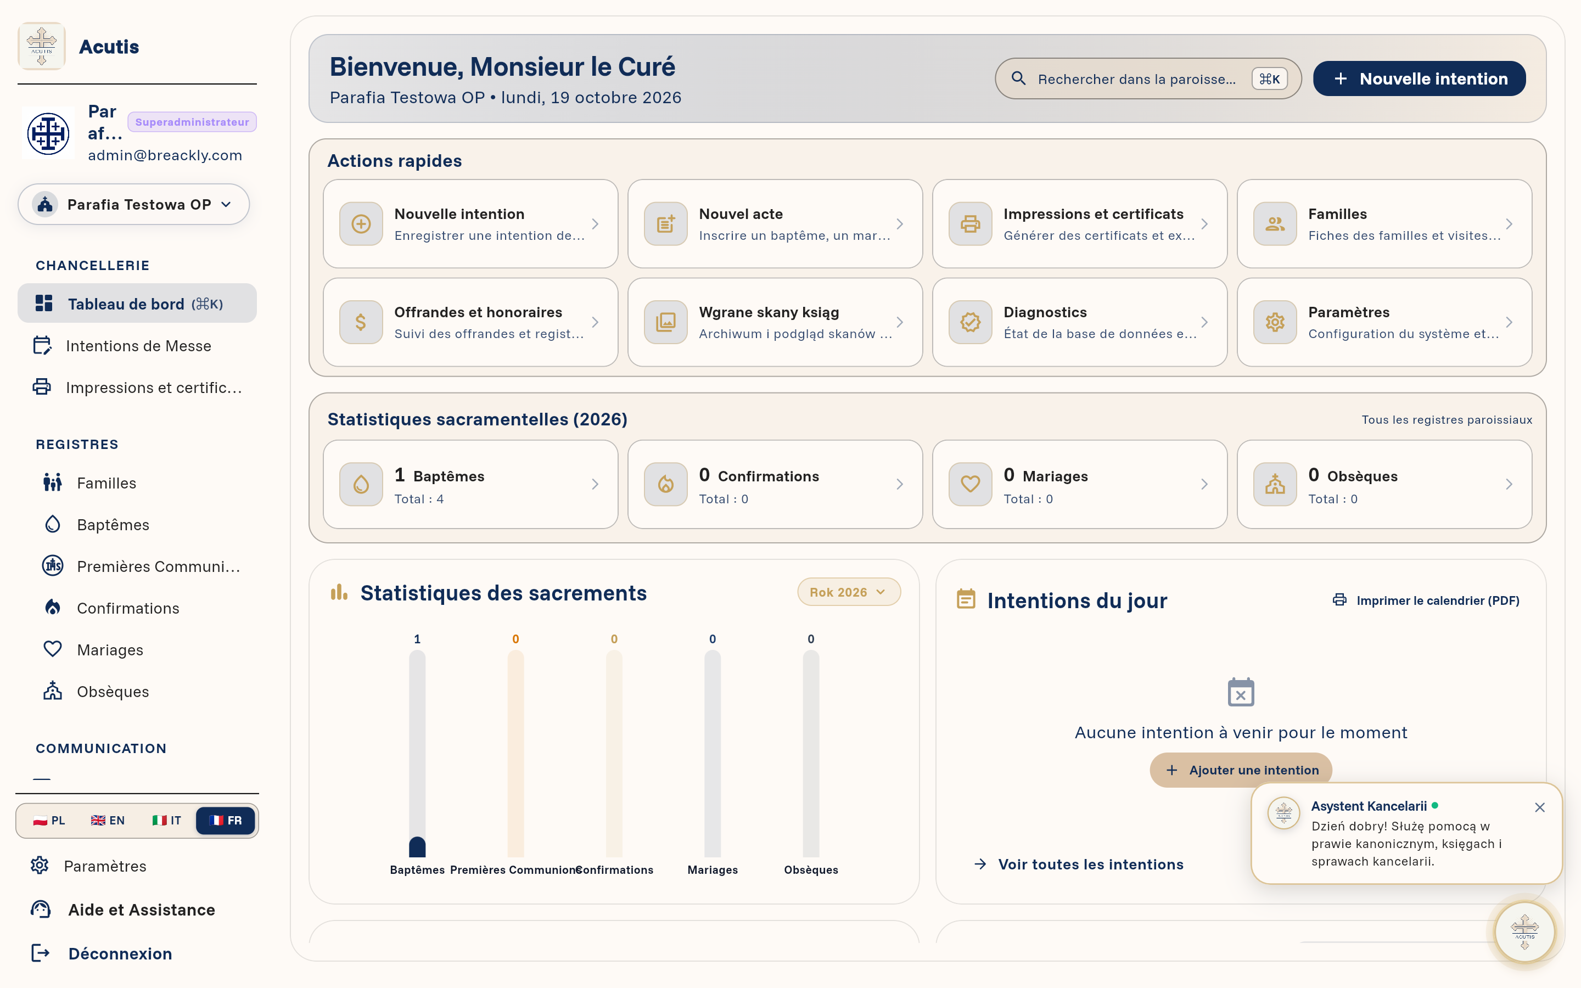Click the dollar icon on Offrandes et honoraires
Screen dimensions: 1581x988
pos(361,322)
